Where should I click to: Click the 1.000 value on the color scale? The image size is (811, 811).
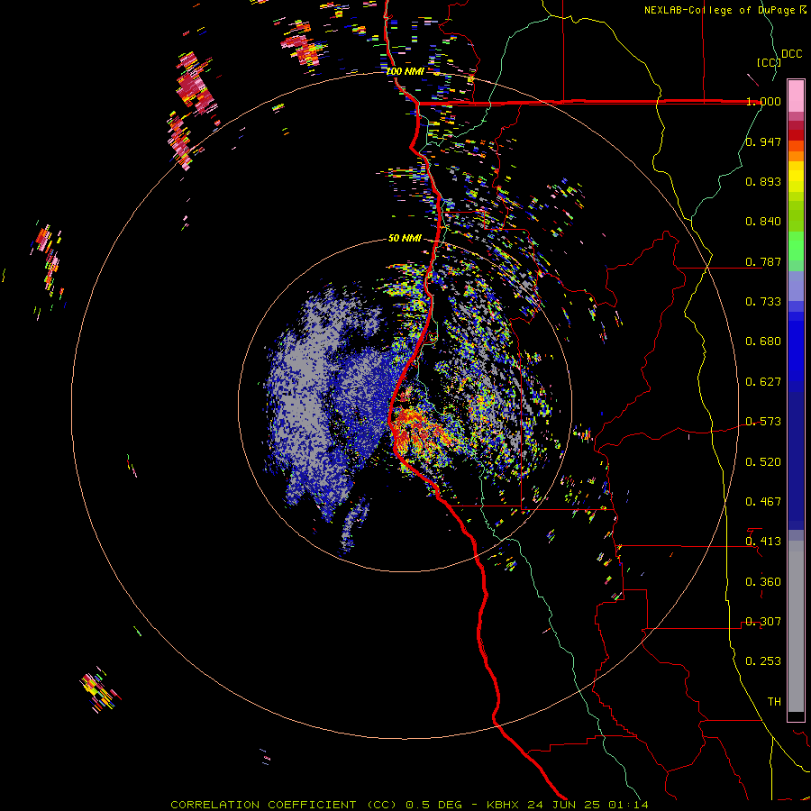coord(763,101)
